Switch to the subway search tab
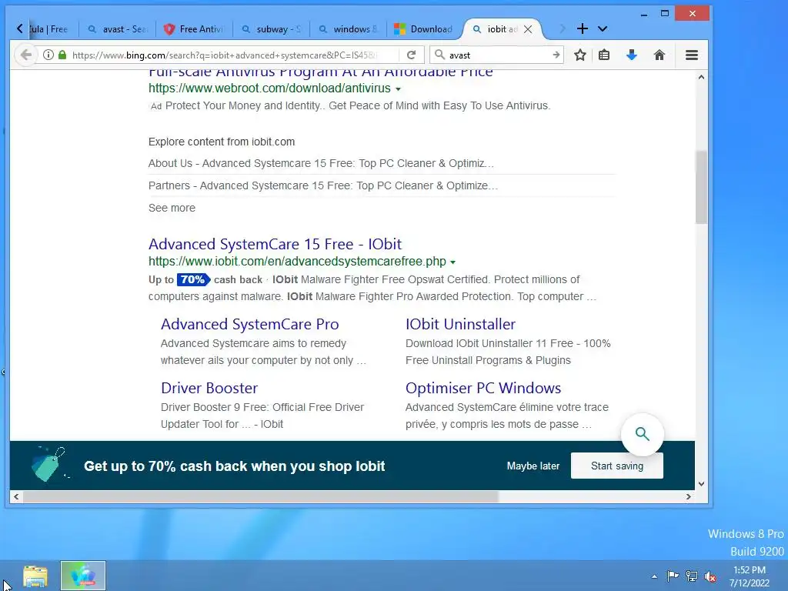Screen dimensions: 788x591 pyautogui.click(x=272, y=29)
